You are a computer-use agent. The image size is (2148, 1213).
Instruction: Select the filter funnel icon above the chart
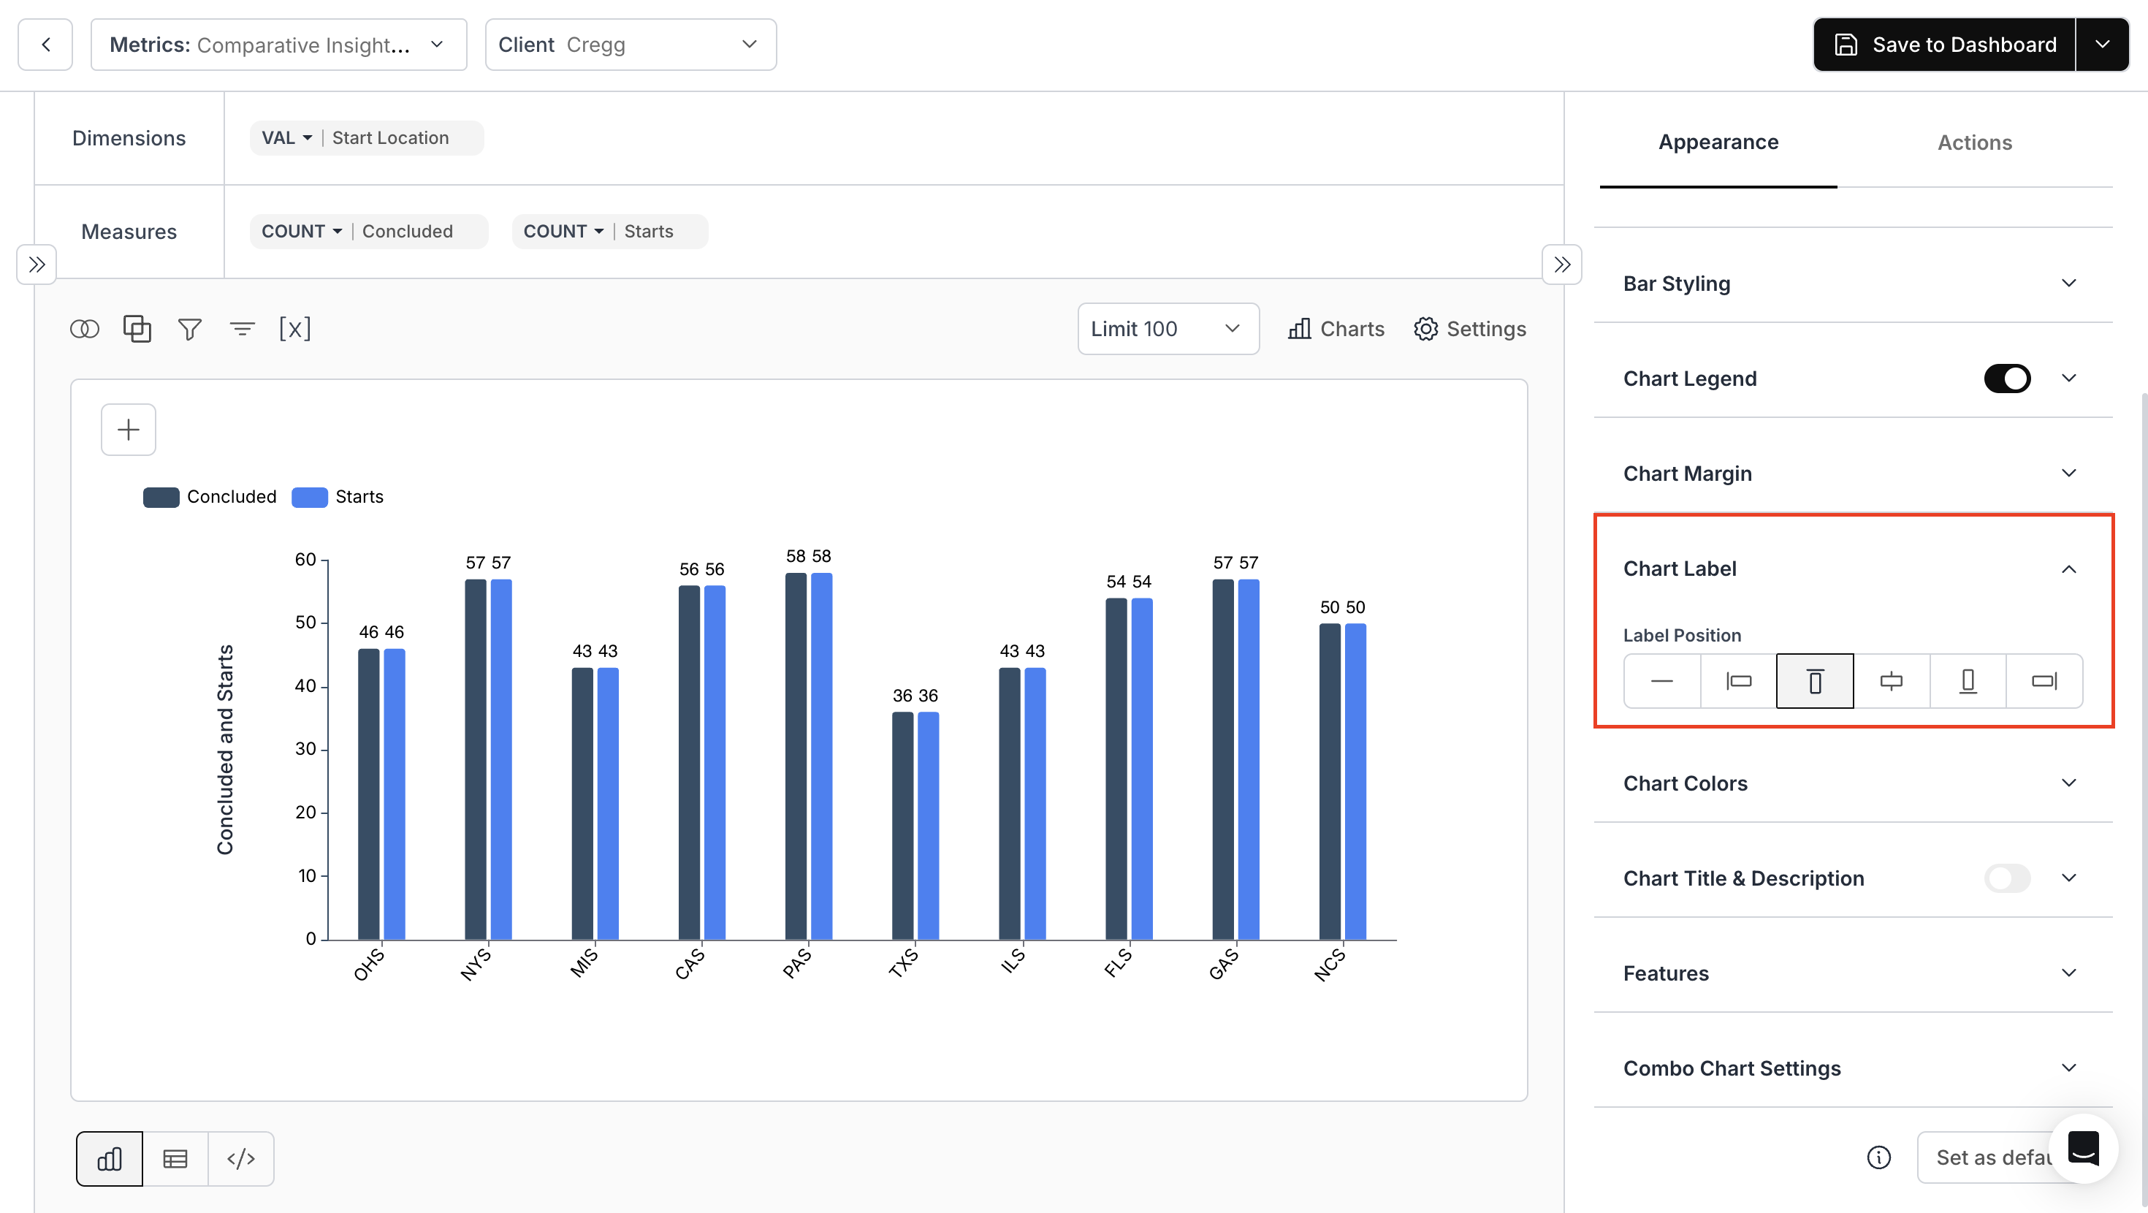pos(189,329)
